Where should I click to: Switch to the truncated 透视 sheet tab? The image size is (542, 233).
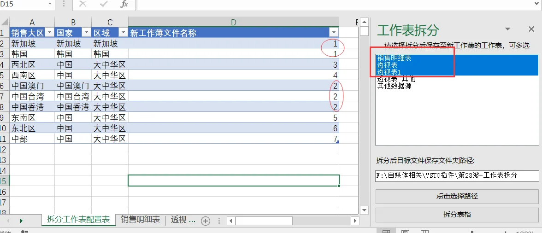(183, 220)
